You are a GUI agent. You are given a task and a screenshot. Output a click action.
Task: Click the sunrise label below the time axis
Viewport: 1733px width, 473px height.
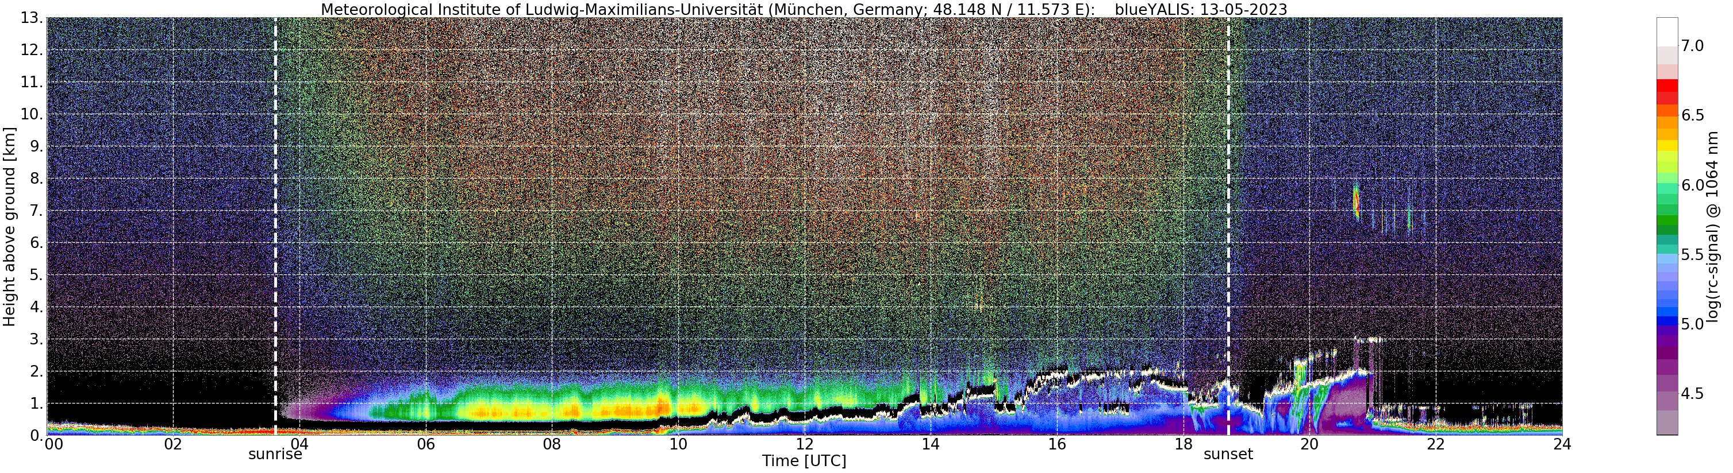pos(275,454)
